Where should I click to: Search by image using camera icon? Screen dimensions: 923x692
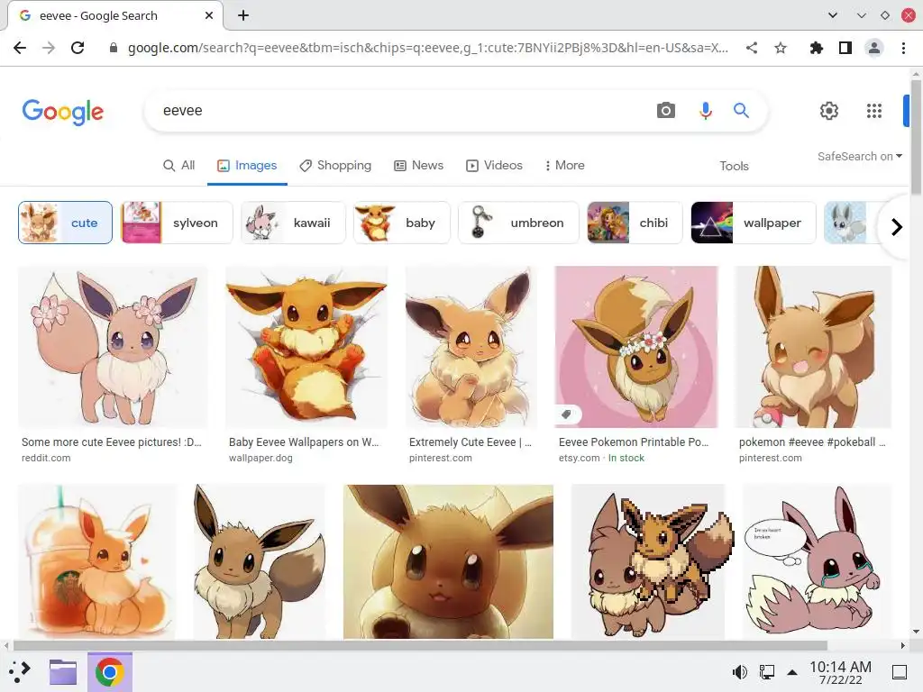click(x=666, y=110)
